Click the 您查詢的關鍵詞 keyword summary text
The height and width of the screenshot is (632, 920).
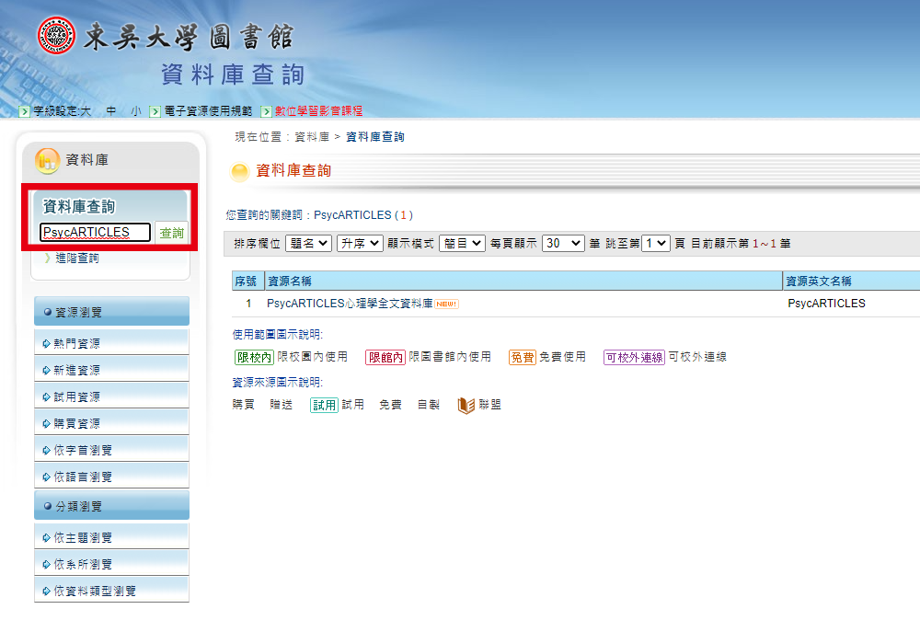pos(319,215)
